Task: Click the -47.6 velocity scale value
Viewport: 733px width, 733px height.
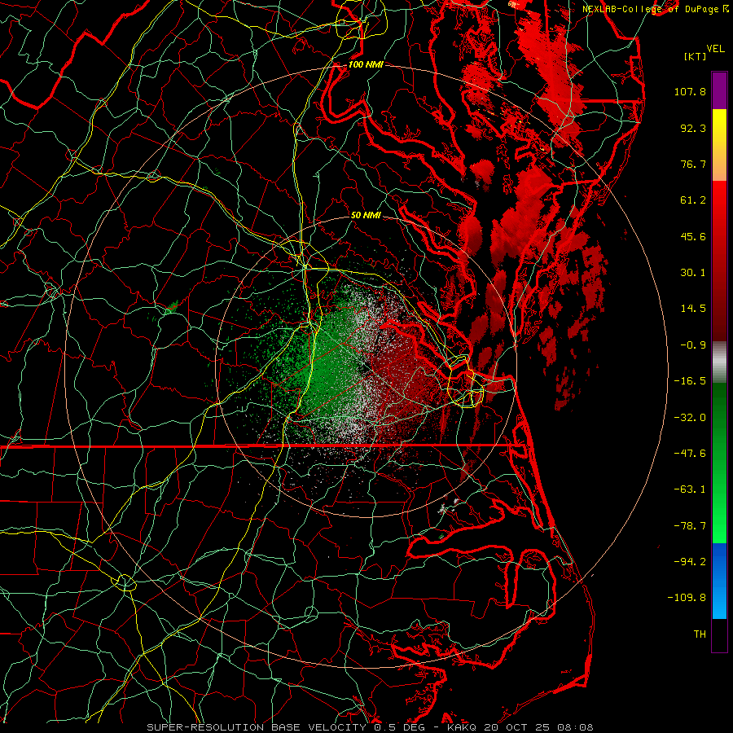Action: point(690,454)
